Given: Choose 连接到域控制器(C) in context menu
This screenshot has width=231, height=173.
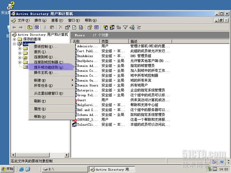Looking at the screenshot, I should pos(52,62).
